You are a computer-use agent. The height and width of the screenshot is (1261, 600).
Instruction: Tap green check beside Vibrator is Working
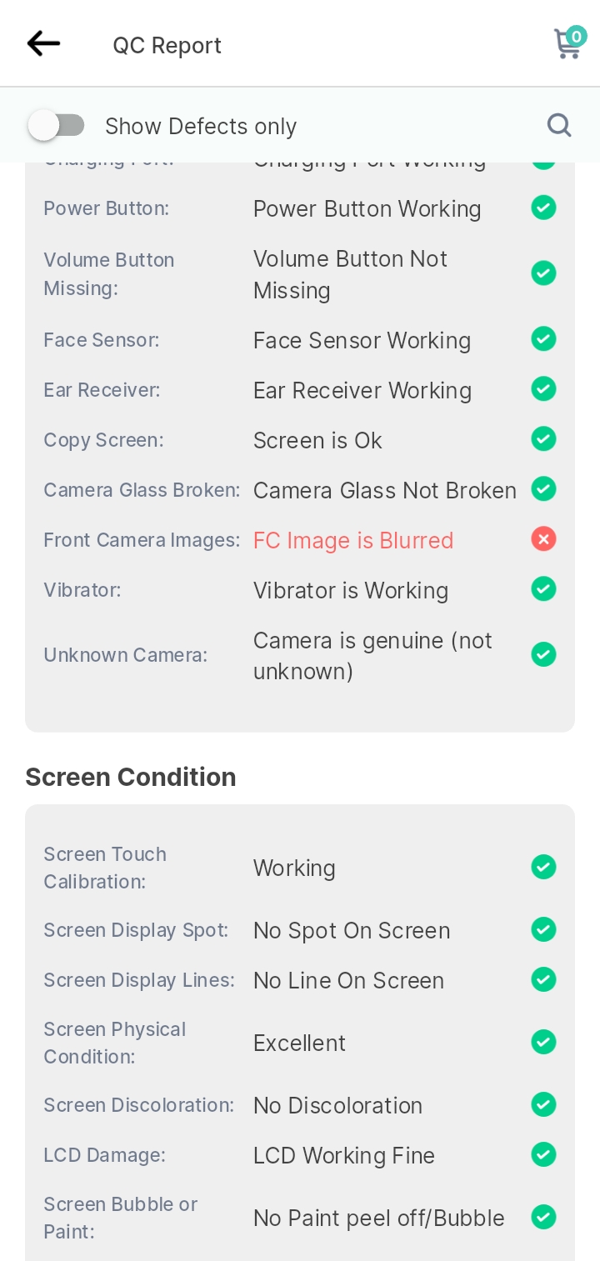point(543,589)
